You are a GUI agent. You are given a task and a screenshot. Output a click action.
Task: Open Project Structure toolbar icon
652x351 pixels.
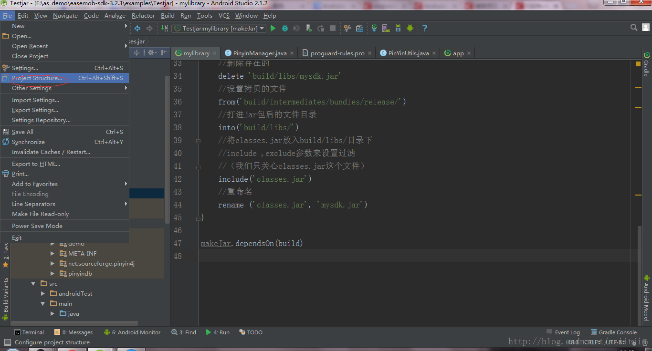[359, 28]
